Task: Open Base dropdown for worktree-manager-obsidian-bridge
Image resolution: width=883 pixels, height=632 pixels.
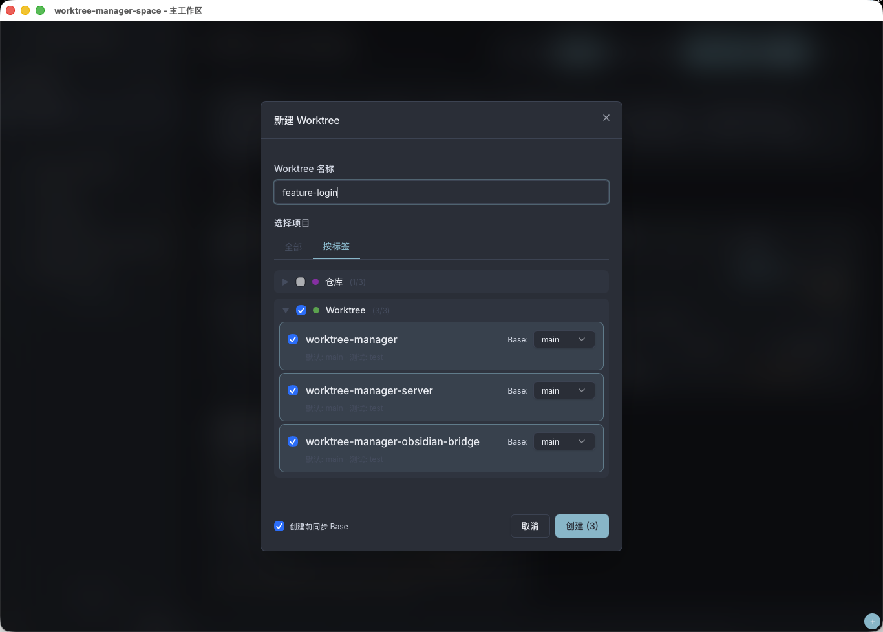Action: pyautogui.click(x=564, y=441)
